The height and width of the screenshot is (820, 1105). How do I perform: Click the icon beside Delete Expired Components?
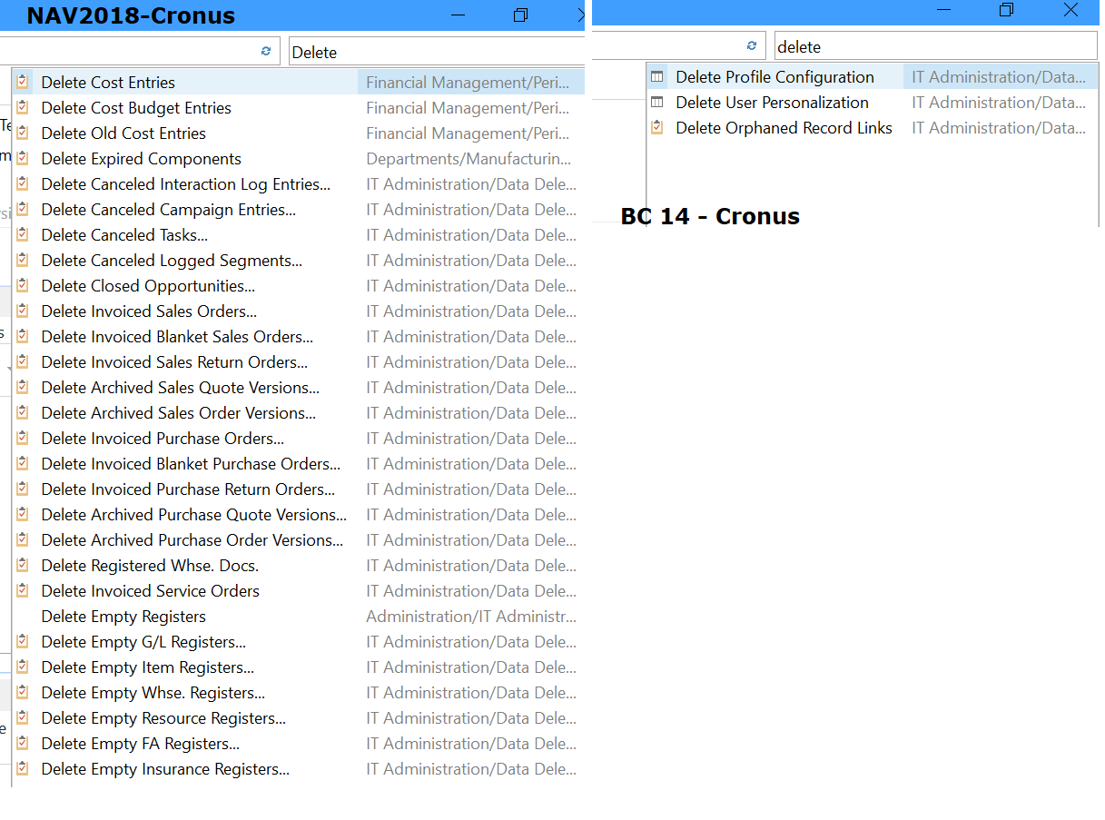tap(23, 158)
